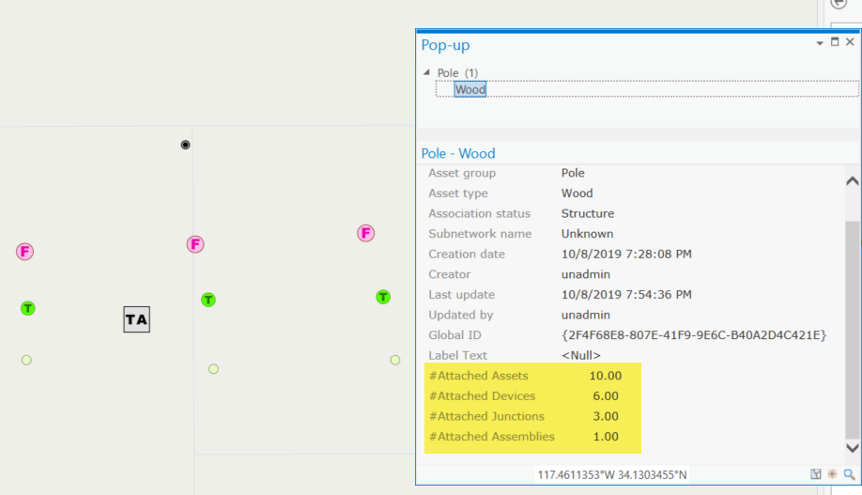Image resolution: width=862 pixels, height=495 pixels.
Task: Click the scroll up arrow in attributes list
Action: 852,181
